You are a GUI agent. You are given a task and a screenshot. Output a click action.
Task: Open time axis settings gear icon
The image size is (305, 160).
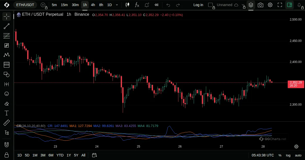tap(296, 147)
